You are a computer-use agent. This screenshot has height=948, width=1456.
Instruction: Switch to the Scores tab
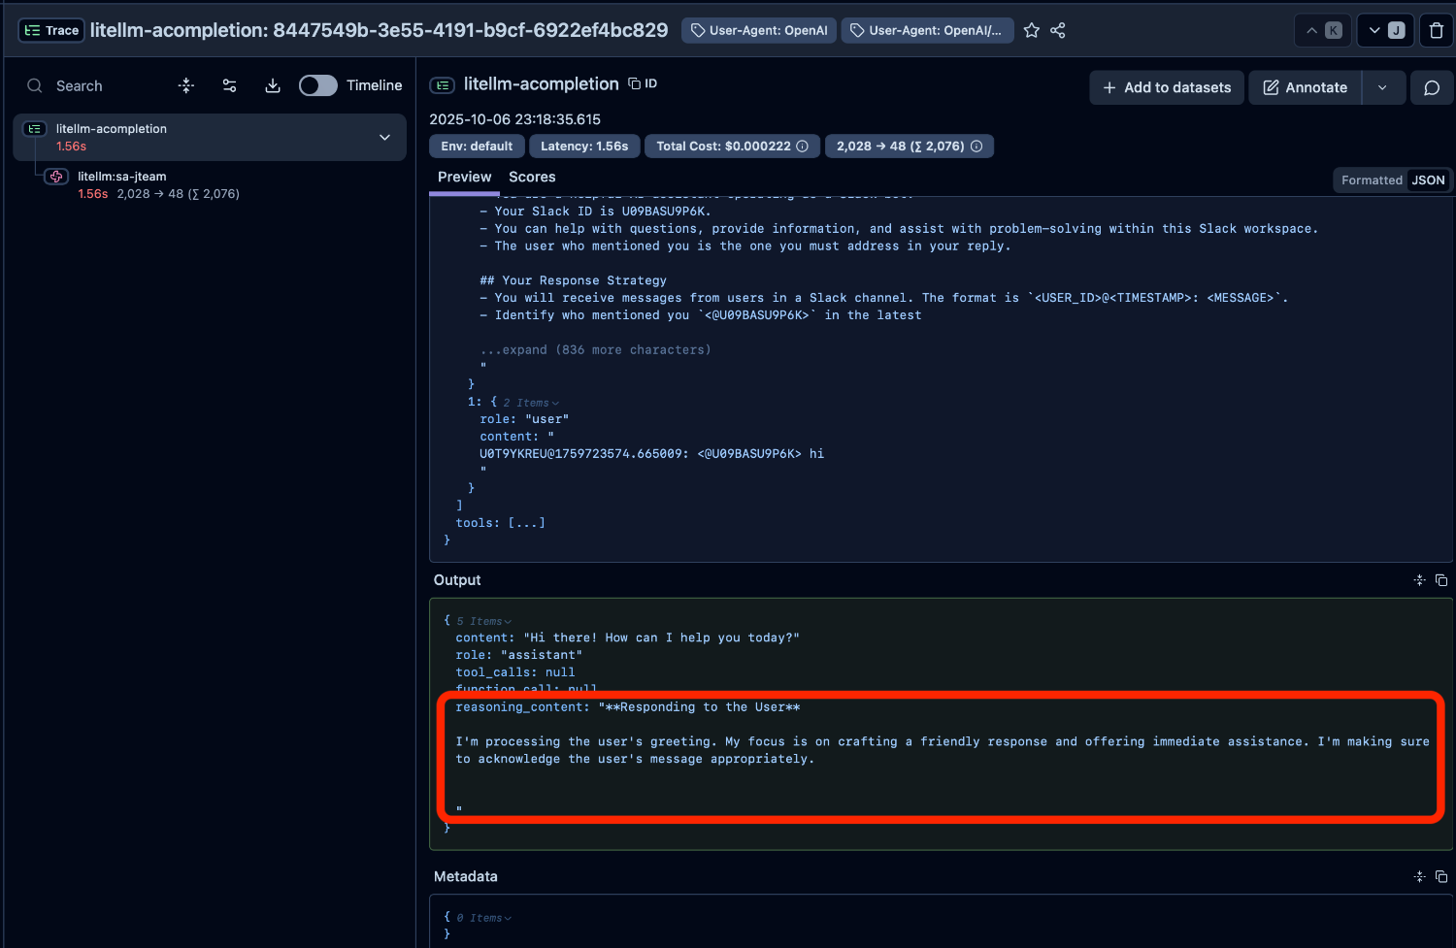click(x=532, y=178)
